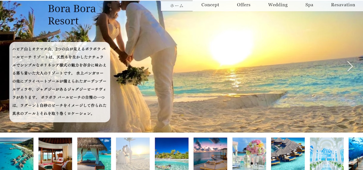Viewport: 363px width, 170px height.
Task: Select the beach wedding couple thumbnail
Action: (x=133, y=154)
